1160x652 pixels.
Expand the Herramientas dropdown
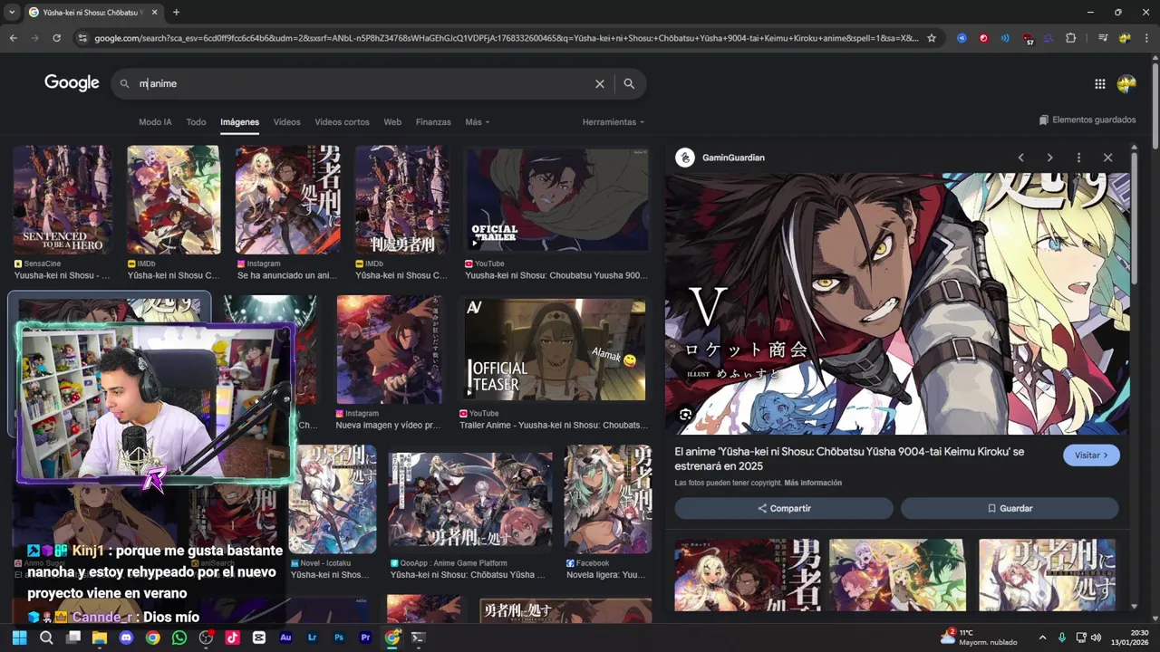click(614, 122)
